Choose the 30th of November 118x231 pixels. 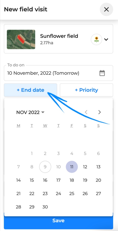pyautogui.click(x=45, y=207)
